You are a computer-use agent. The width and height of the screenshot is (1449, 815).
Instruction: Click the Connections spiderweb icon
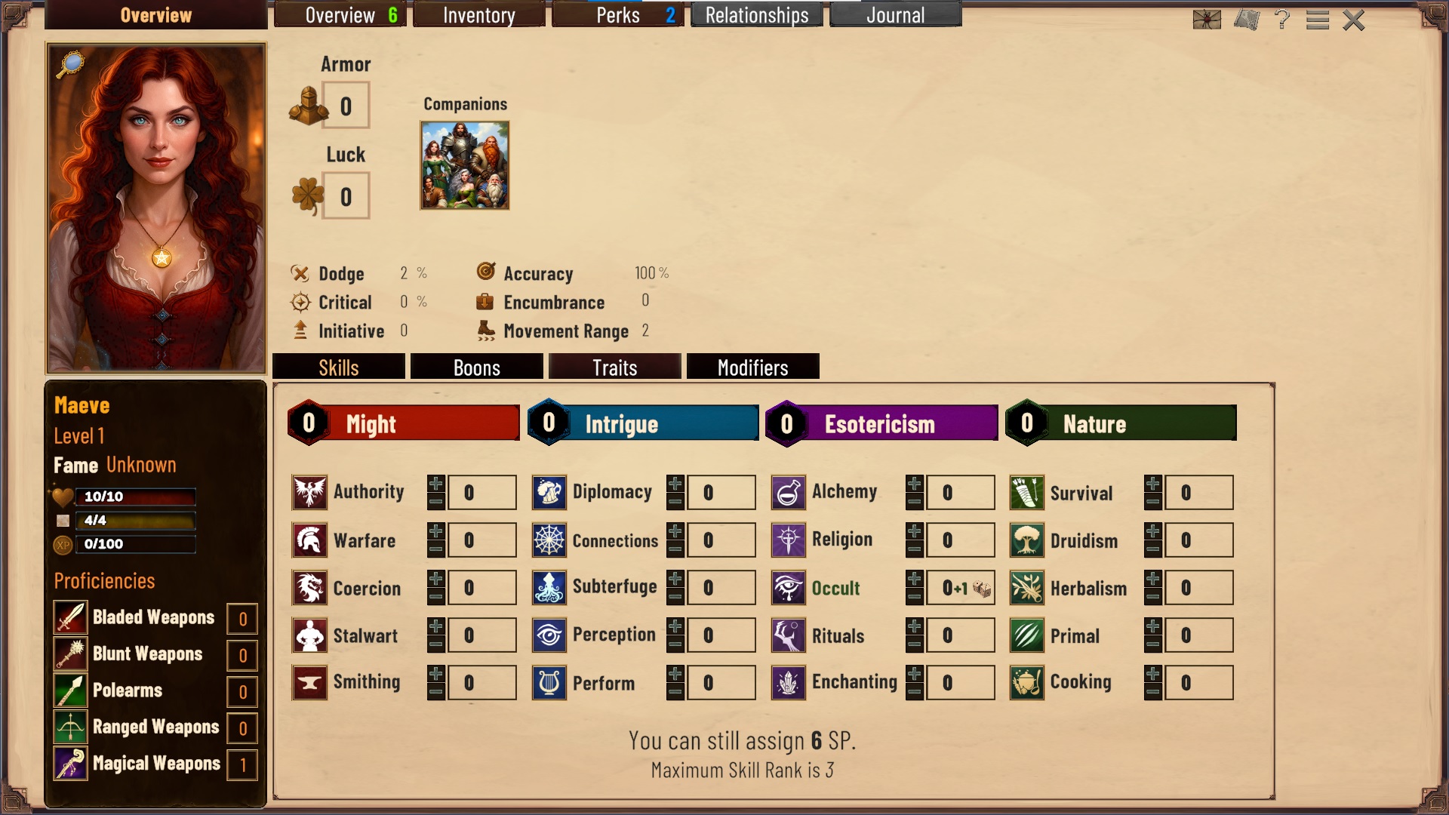point(549,540)
